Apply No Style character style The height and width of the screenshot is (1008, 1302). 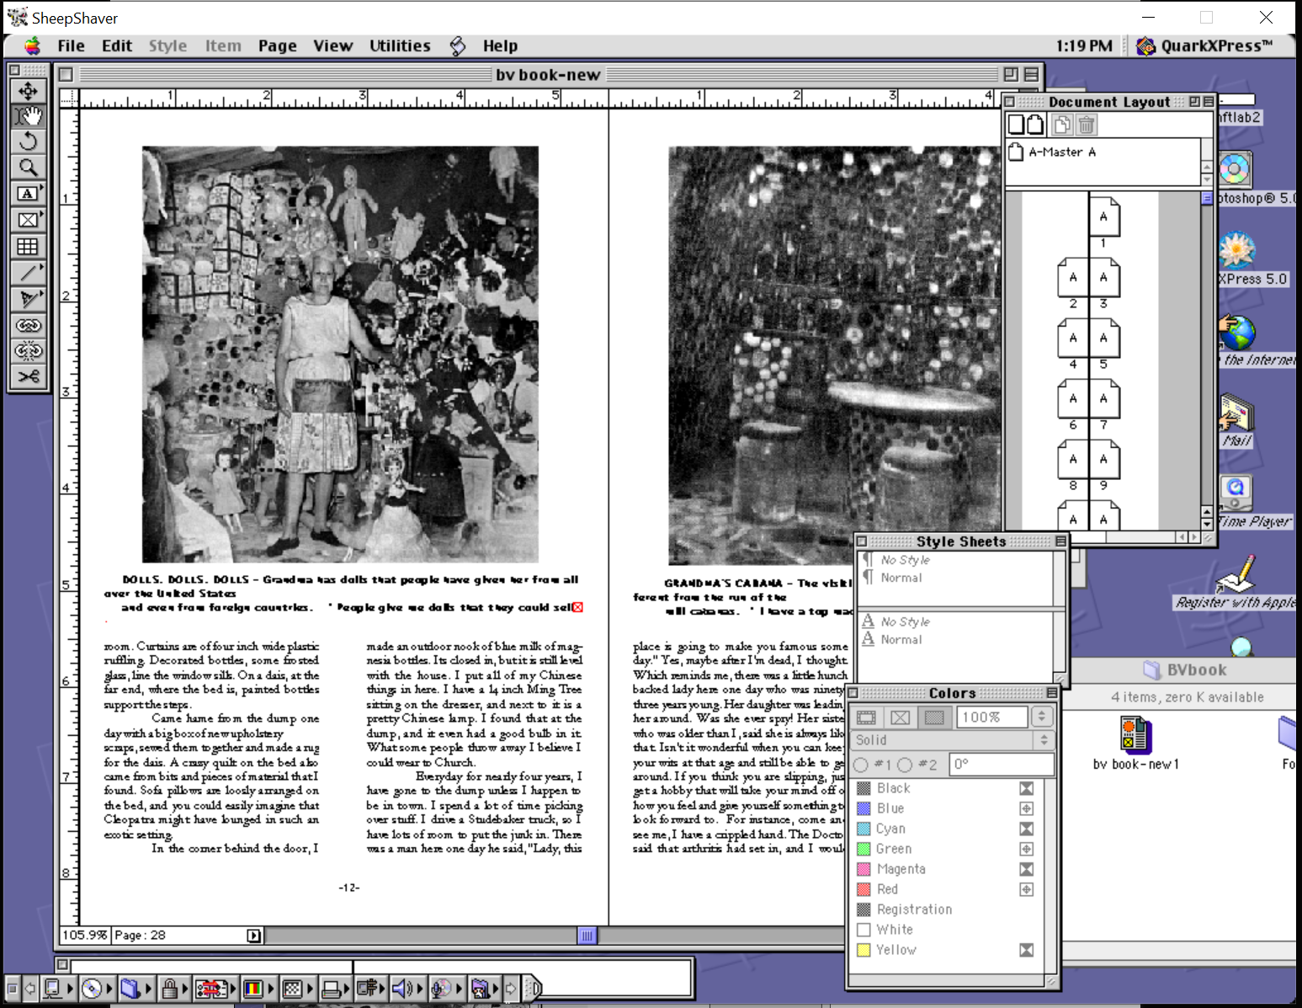(905, 621)
